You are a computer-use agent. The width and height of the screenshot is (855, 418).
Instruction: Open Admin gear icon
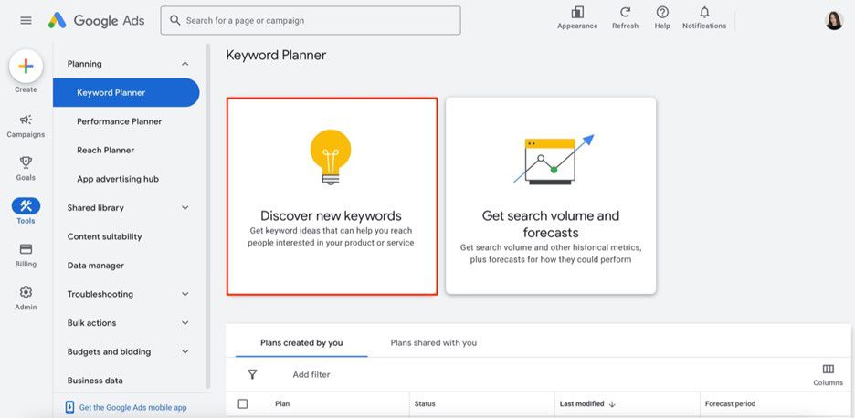click(26, 292)
